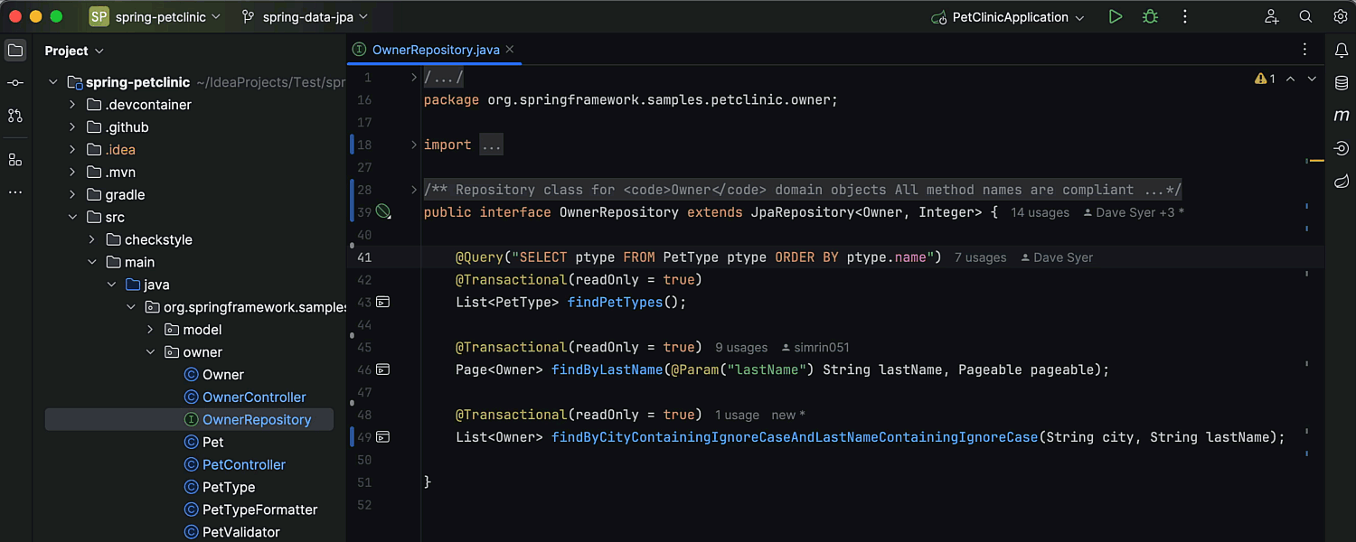The height and width of the screenshot is (542, 1356).
Task: Open the Maven tool window icon
Action: (x=1342, y=116)
